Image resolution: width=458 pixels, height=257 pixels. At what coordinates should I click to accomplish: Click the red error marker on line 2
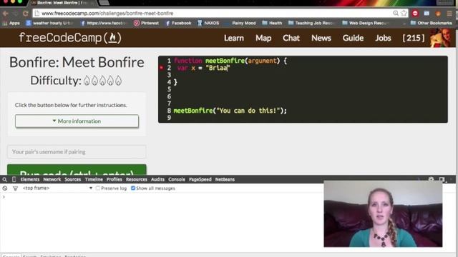pyautogui.click(x=161, y=68)
